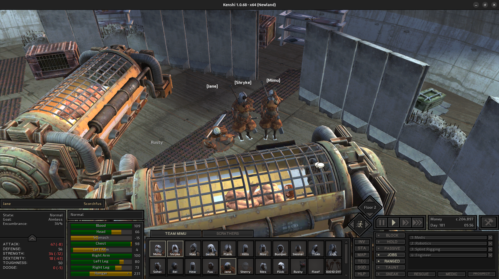
Task: Select the 1: Medic job entry
Action: click(x=448, y=237)
